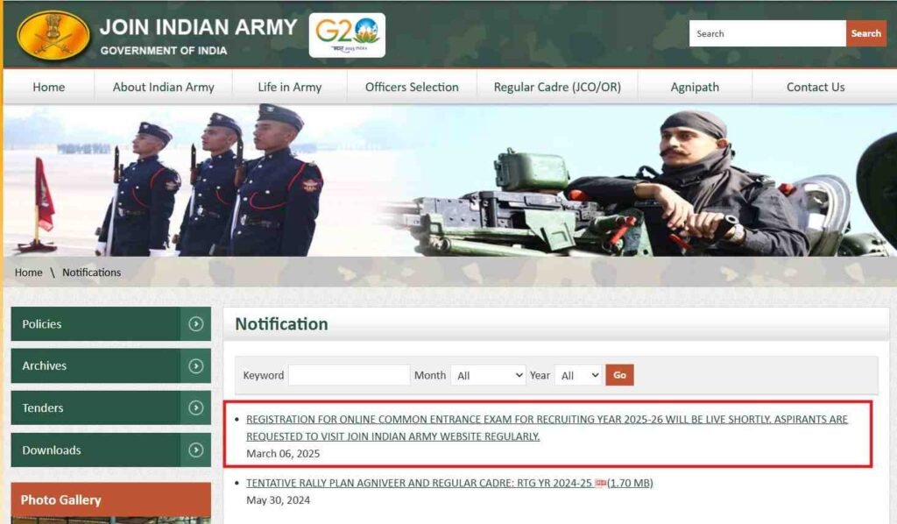The height and width of the screenshot is (524, 897).
Task: Click the arrow icon beside Archives
Action: tap(196, 366)
